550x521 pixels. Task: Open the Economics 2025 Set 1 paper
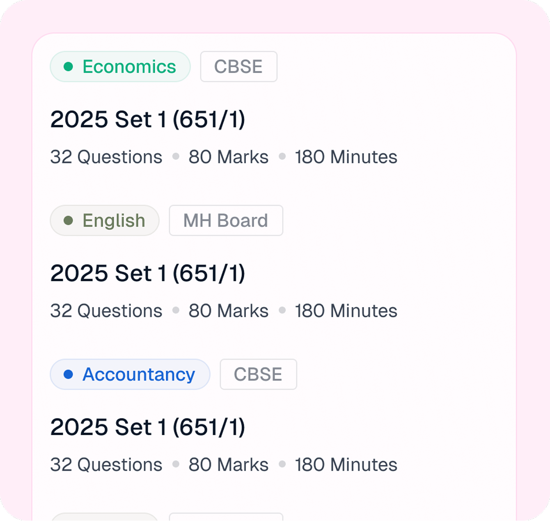pyautogui.click(x=148, y=119)
